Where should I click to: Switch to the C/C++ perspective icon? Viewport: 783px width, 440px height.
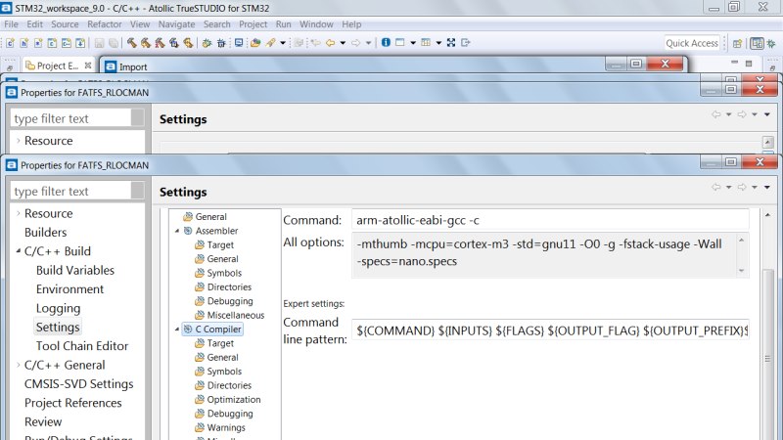point(757,43)
